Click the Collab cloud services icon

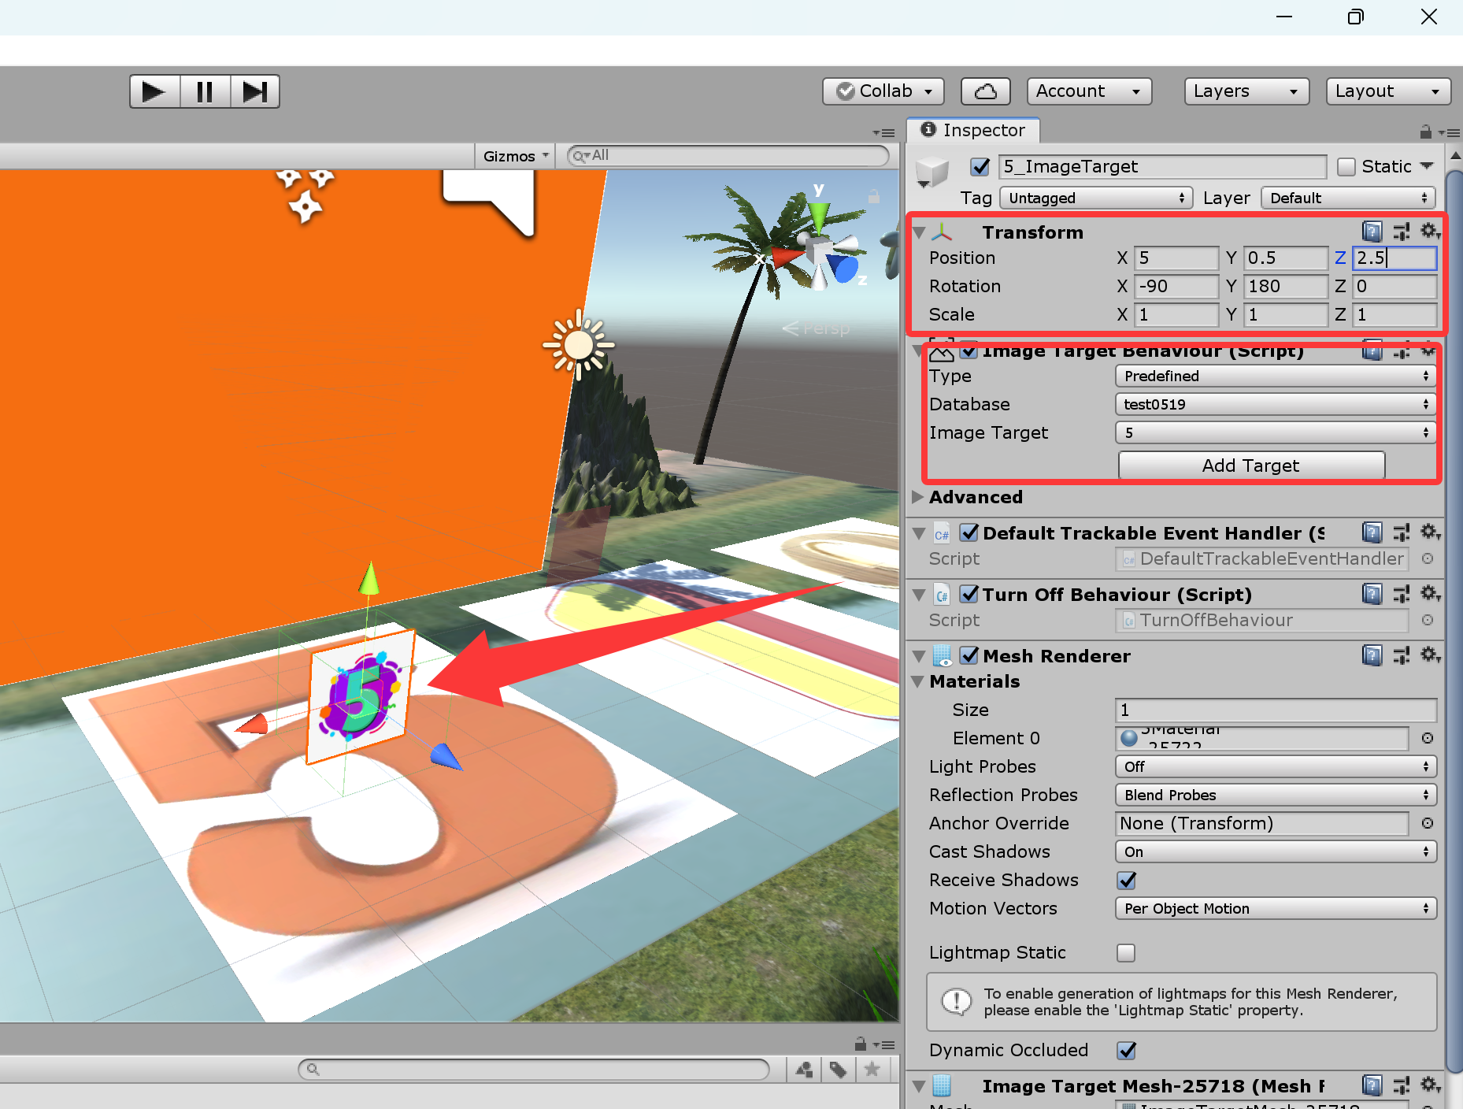tap(985, 91)
